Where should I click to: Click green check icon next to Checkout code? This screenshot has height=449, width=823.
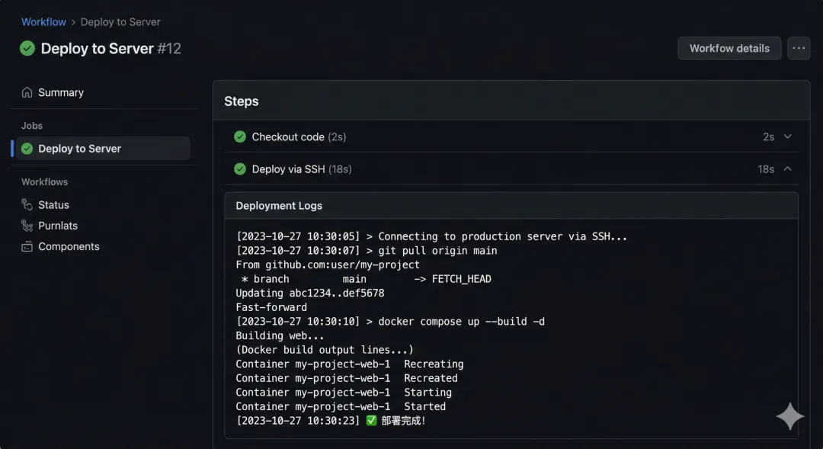point(239,136)
